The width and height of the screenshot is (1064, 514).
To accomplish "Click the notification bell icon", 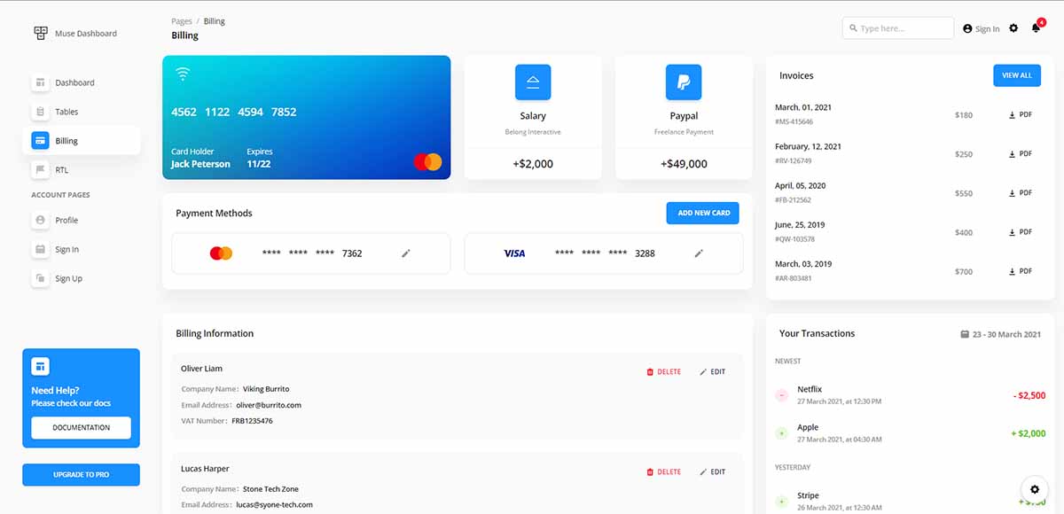I will tap(1034, 27).
